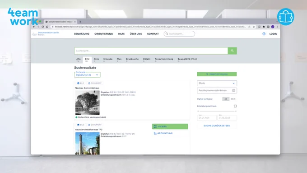Click the Bild tag on Neubau Gemeindehaus

click(80, 83)
